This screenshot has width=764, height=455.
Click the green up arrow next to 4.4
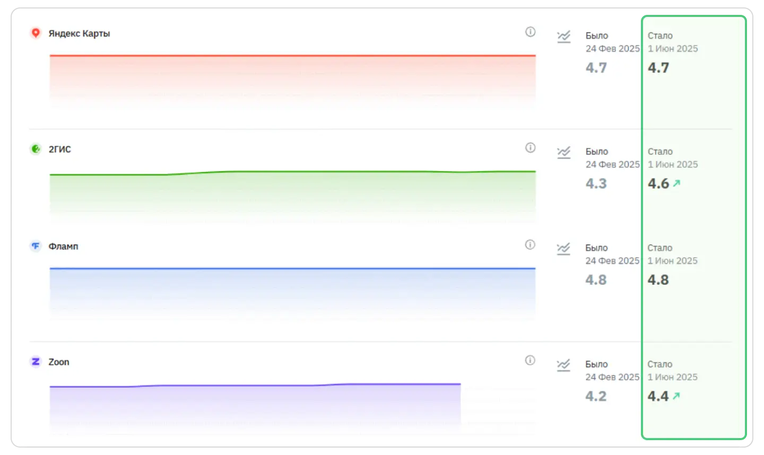point(676,396)
